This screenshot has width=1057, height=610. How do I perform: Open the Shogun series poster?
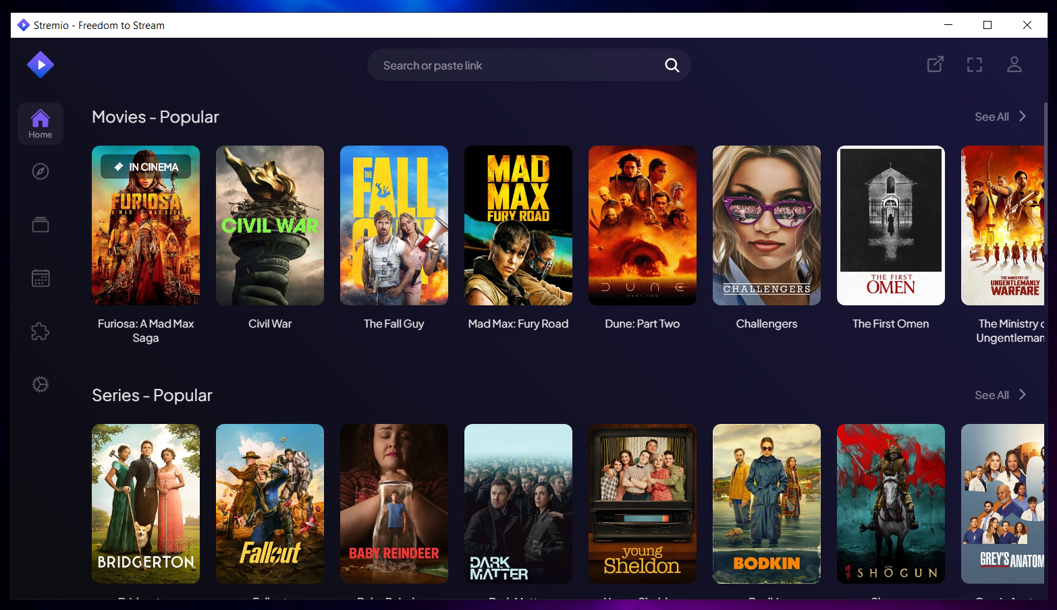pos(891,504)
